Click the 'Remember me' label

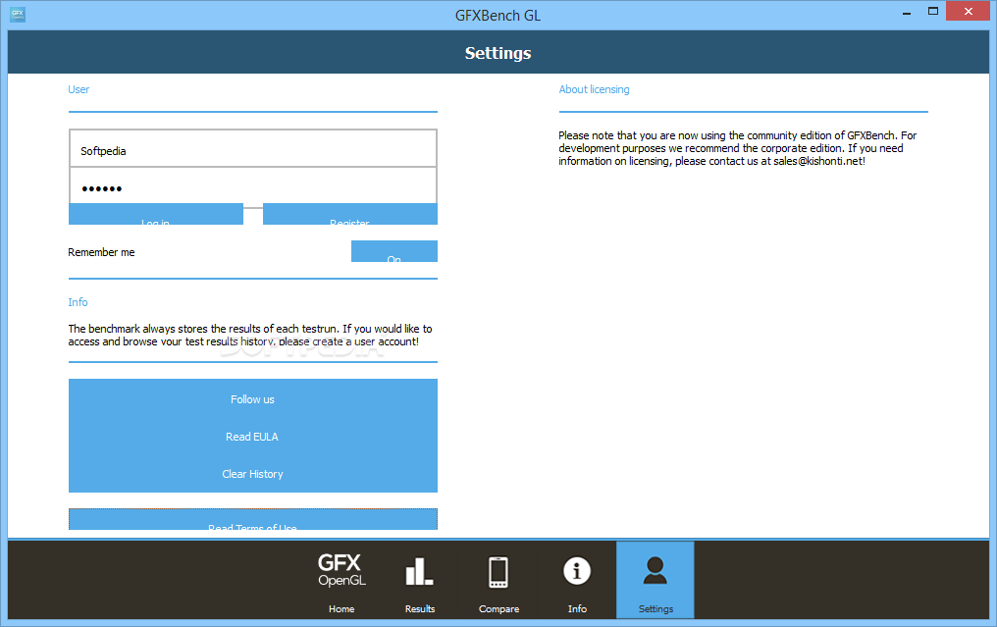click(x=101, y=252)
